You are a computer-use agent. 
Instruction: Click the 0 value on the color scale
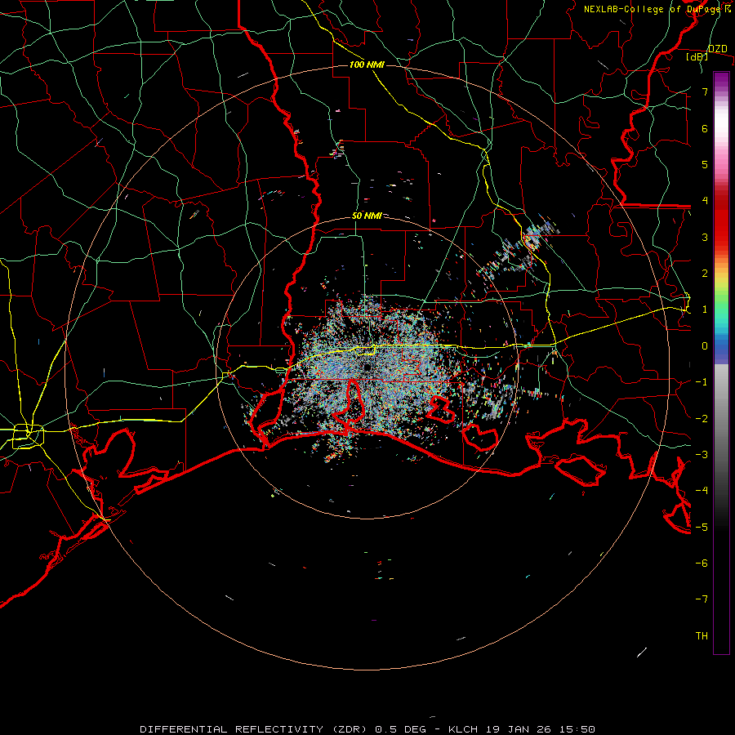705,346
